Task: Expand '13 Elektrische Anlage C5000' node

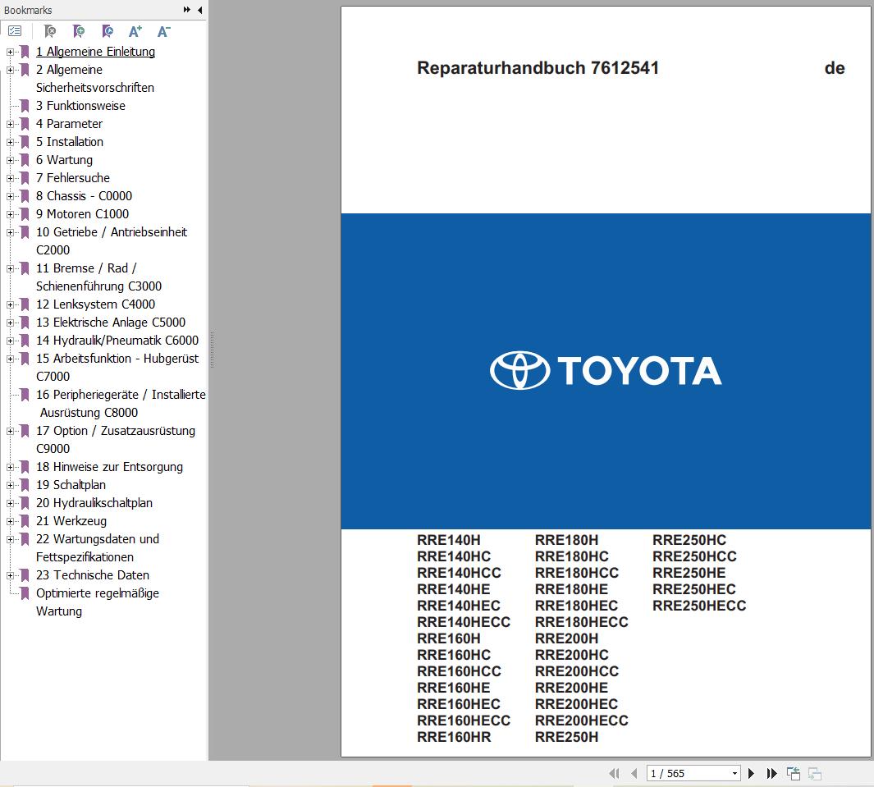Action: pyautogui.click(x=10, y=323)
